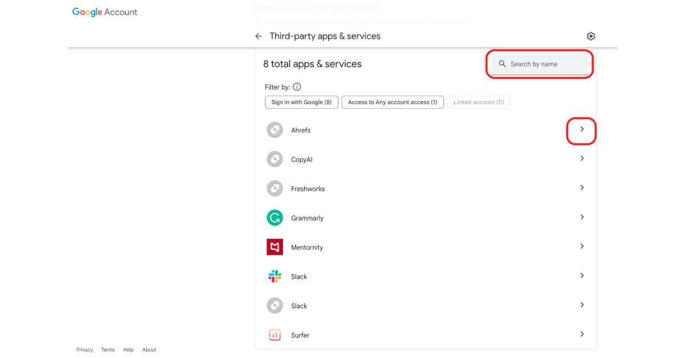685x358 pixels.
Task: Click the back arrow beside Third-party apps & services
Action: (259, 36)
